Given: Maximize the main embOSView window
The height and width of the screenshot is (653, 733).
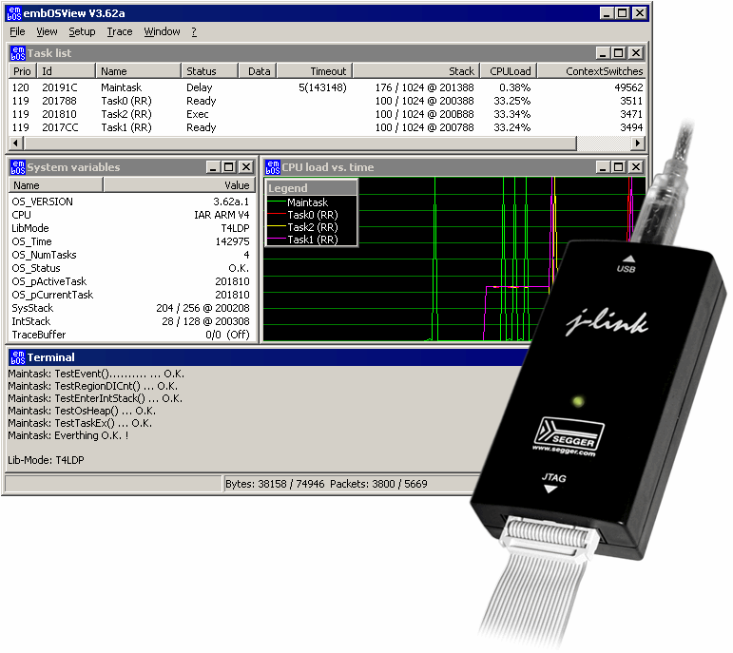Looking at the screenshot, I should pos(623,13).
